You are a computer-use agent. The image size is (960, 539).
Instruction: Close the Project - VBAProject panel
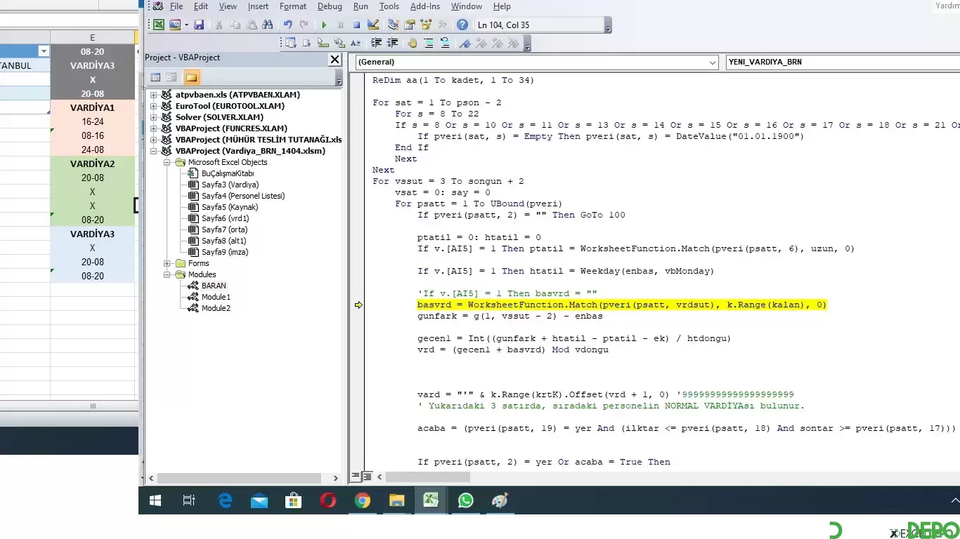[335, 60]
